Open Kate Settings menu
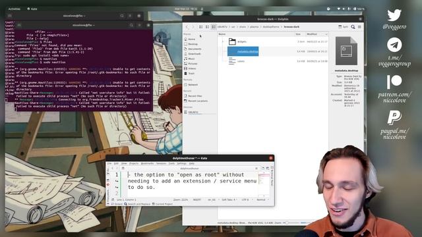This screenshot has height=237, width=422. [x=182, y=163]
